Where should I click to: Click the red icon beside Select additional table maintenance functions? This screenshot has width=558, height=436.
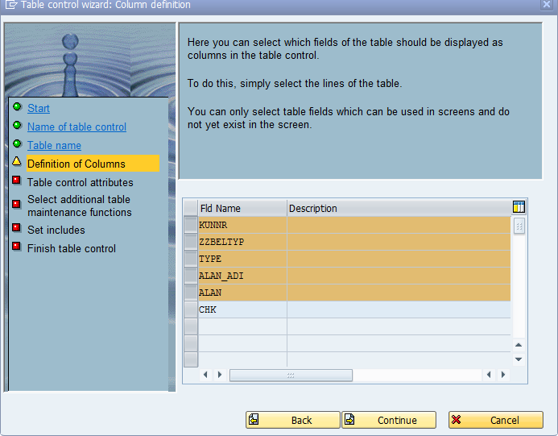(x=16, y=204)
